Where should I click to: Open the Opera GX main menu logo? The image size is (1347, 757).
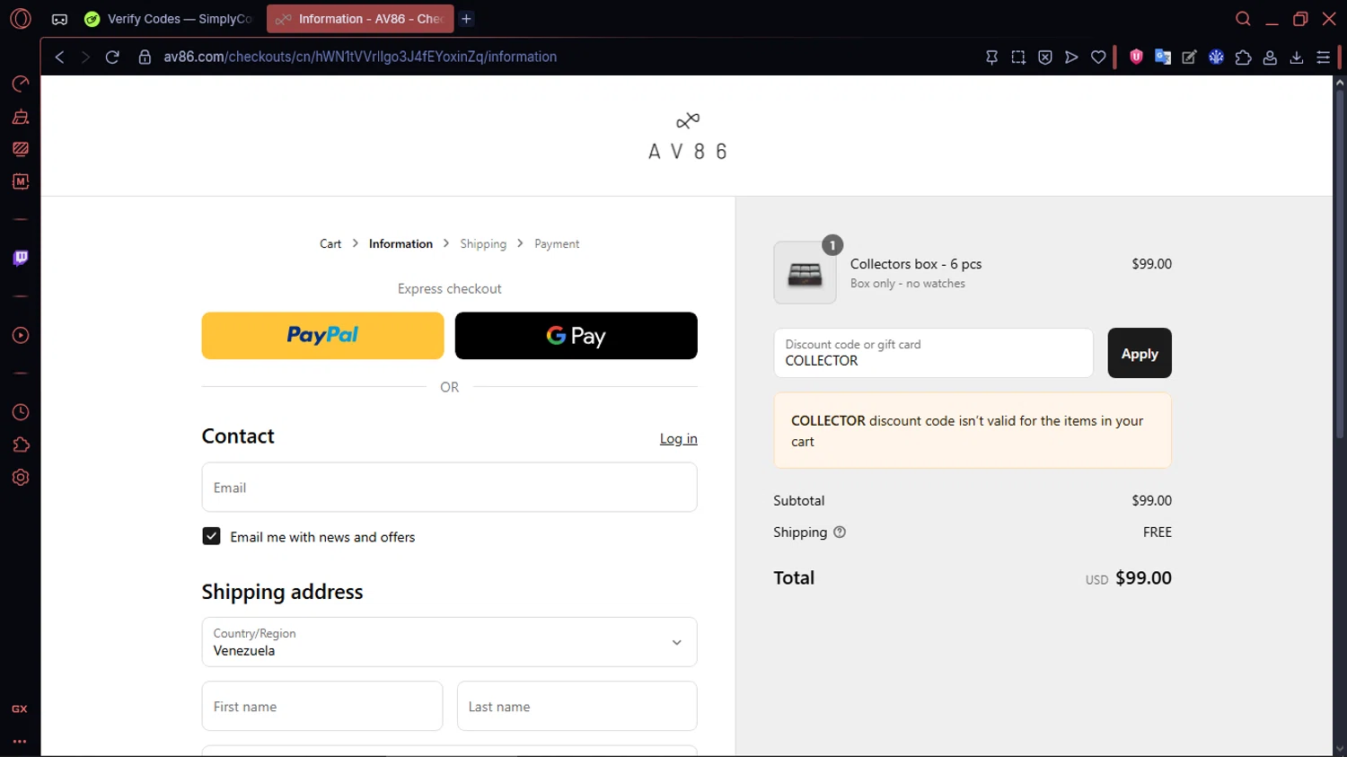pos(20,18)
